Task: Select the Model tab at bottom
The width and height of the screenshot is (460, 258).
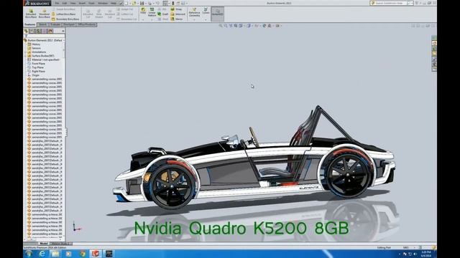Action: point(44,244)
